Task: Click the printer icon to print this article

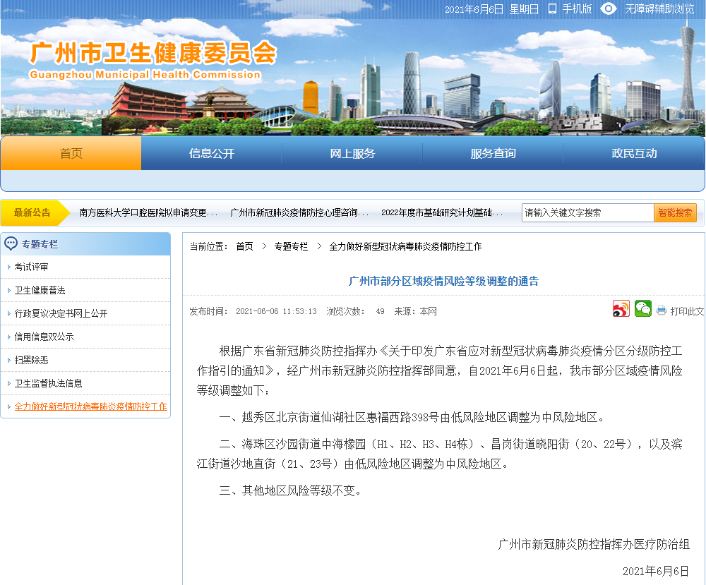Action: click(662, 310)
